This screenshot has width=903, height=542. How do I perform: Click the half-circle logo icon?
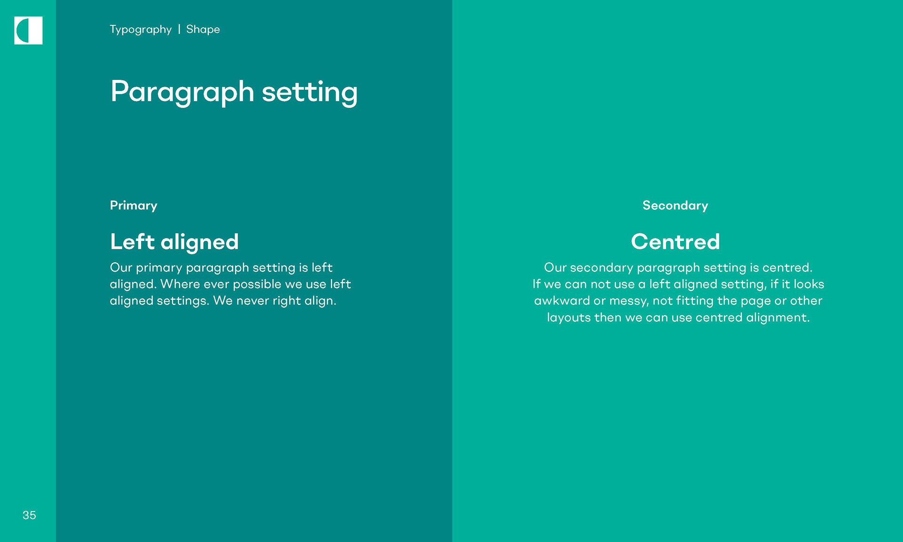pyautogui.click(x=28, y=31)
